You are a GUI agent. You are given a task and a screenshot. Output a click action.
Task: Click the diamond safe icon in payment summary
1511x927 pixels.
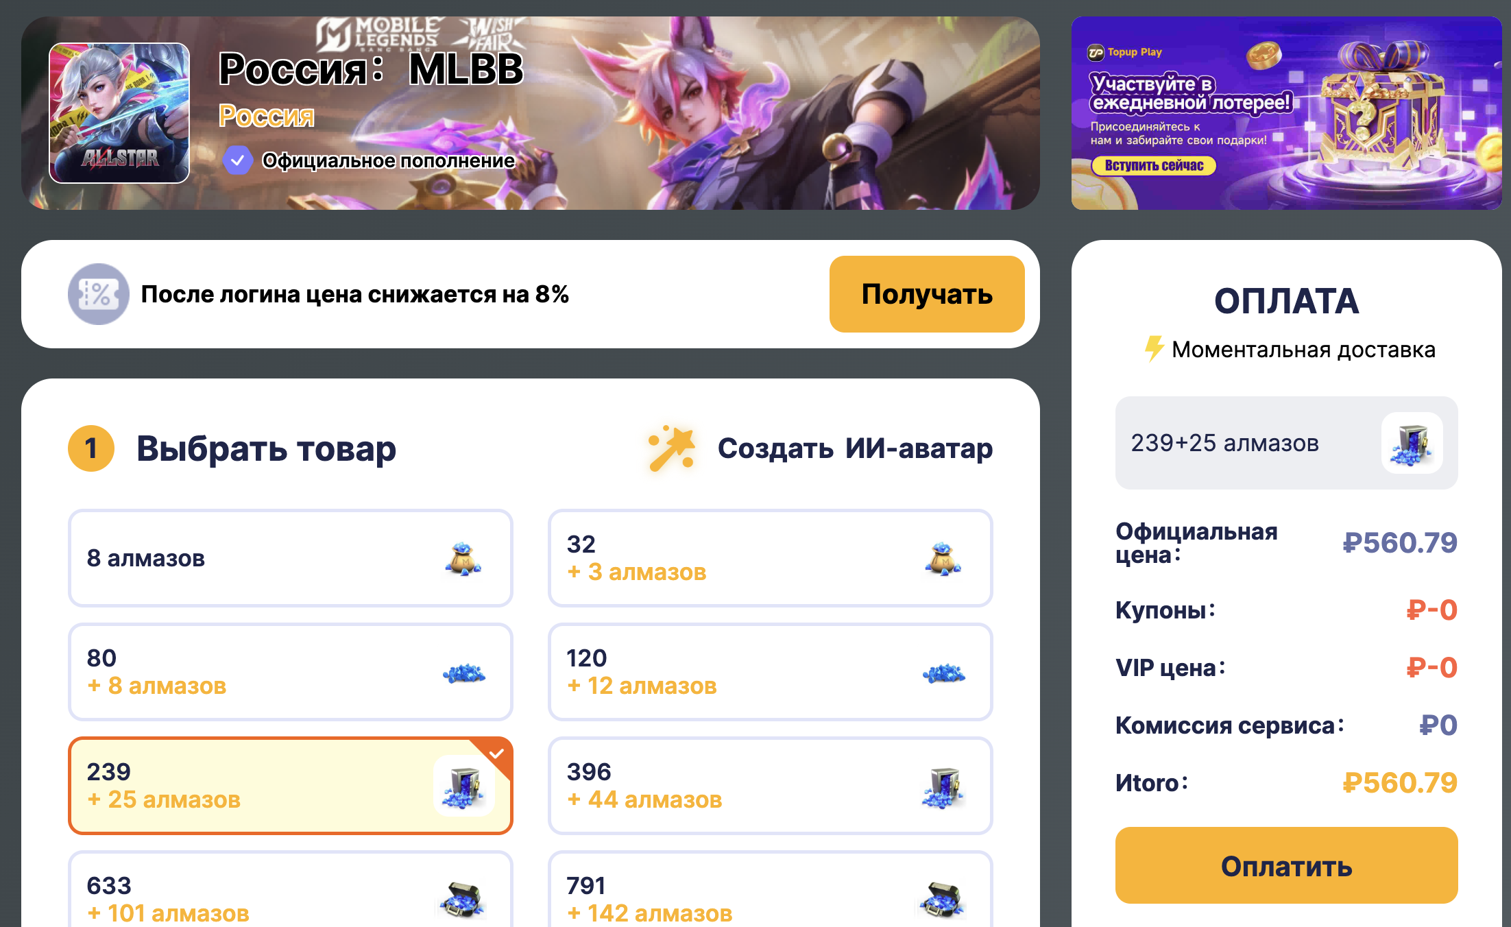click(x=1412, y=443)
